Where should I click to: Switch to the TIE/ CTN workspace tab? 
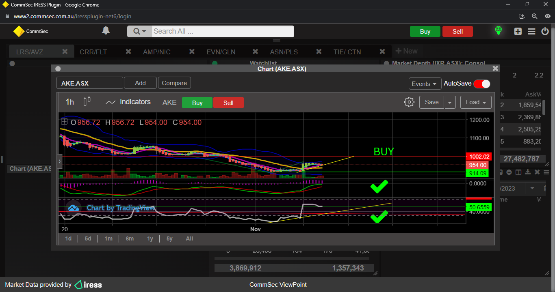(x=347, y=52)
